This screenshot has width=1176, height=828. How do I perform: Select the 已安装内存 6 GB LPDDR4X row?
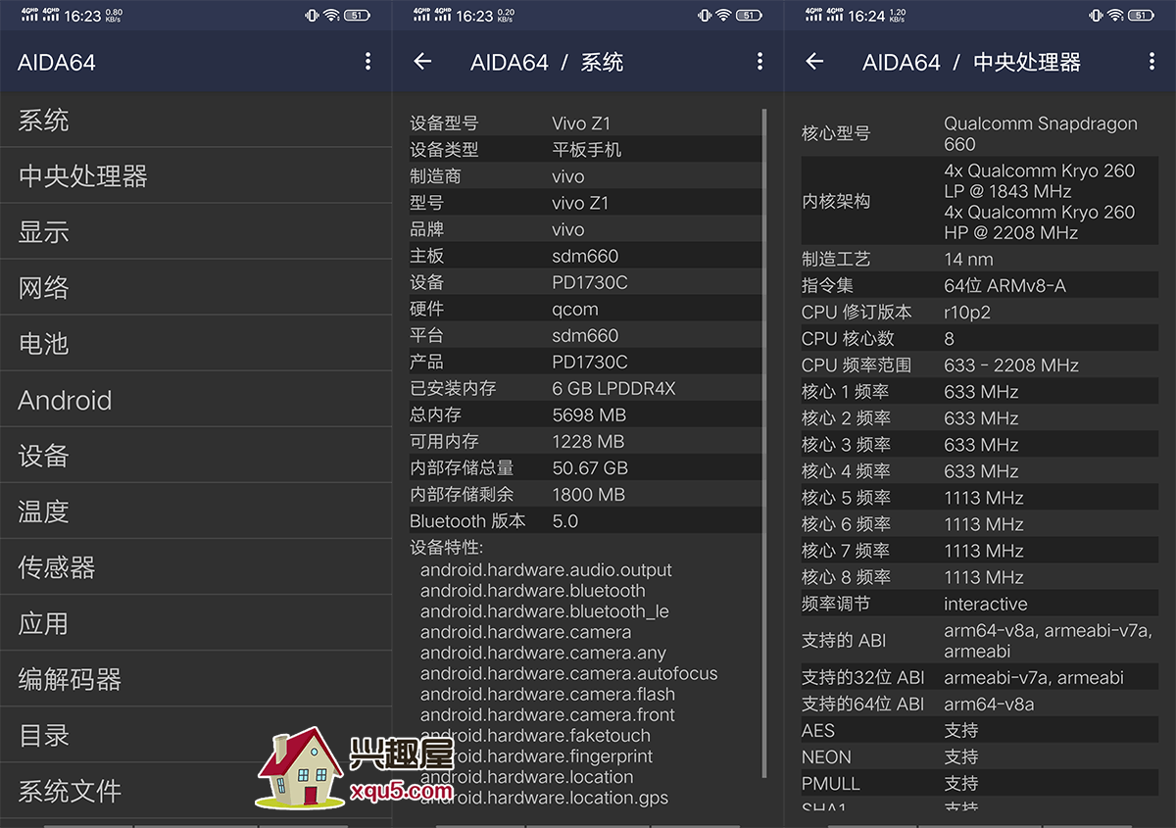pyautogui.click(x=585, y=388)
